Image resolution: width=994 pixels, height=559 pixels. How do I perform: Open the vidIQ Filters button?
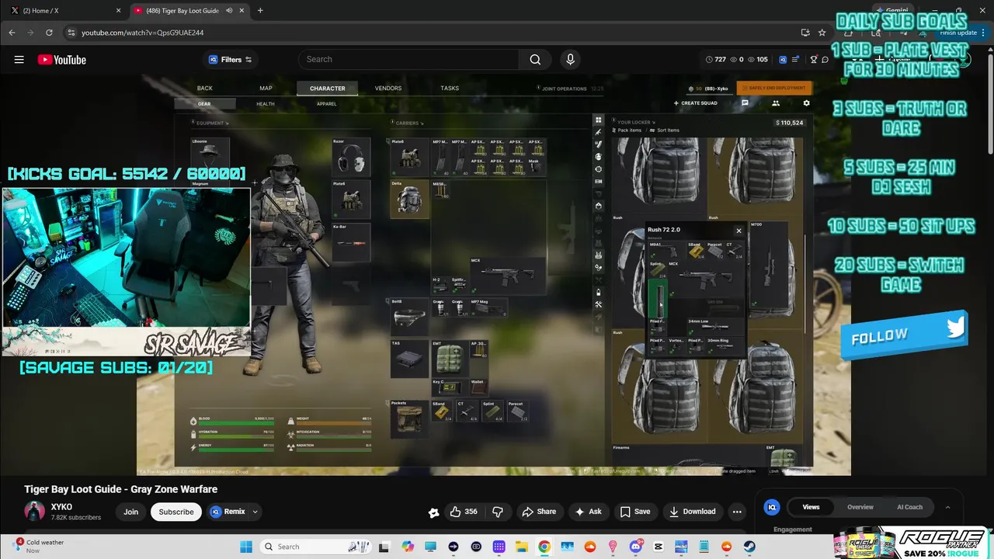point(231,60)
